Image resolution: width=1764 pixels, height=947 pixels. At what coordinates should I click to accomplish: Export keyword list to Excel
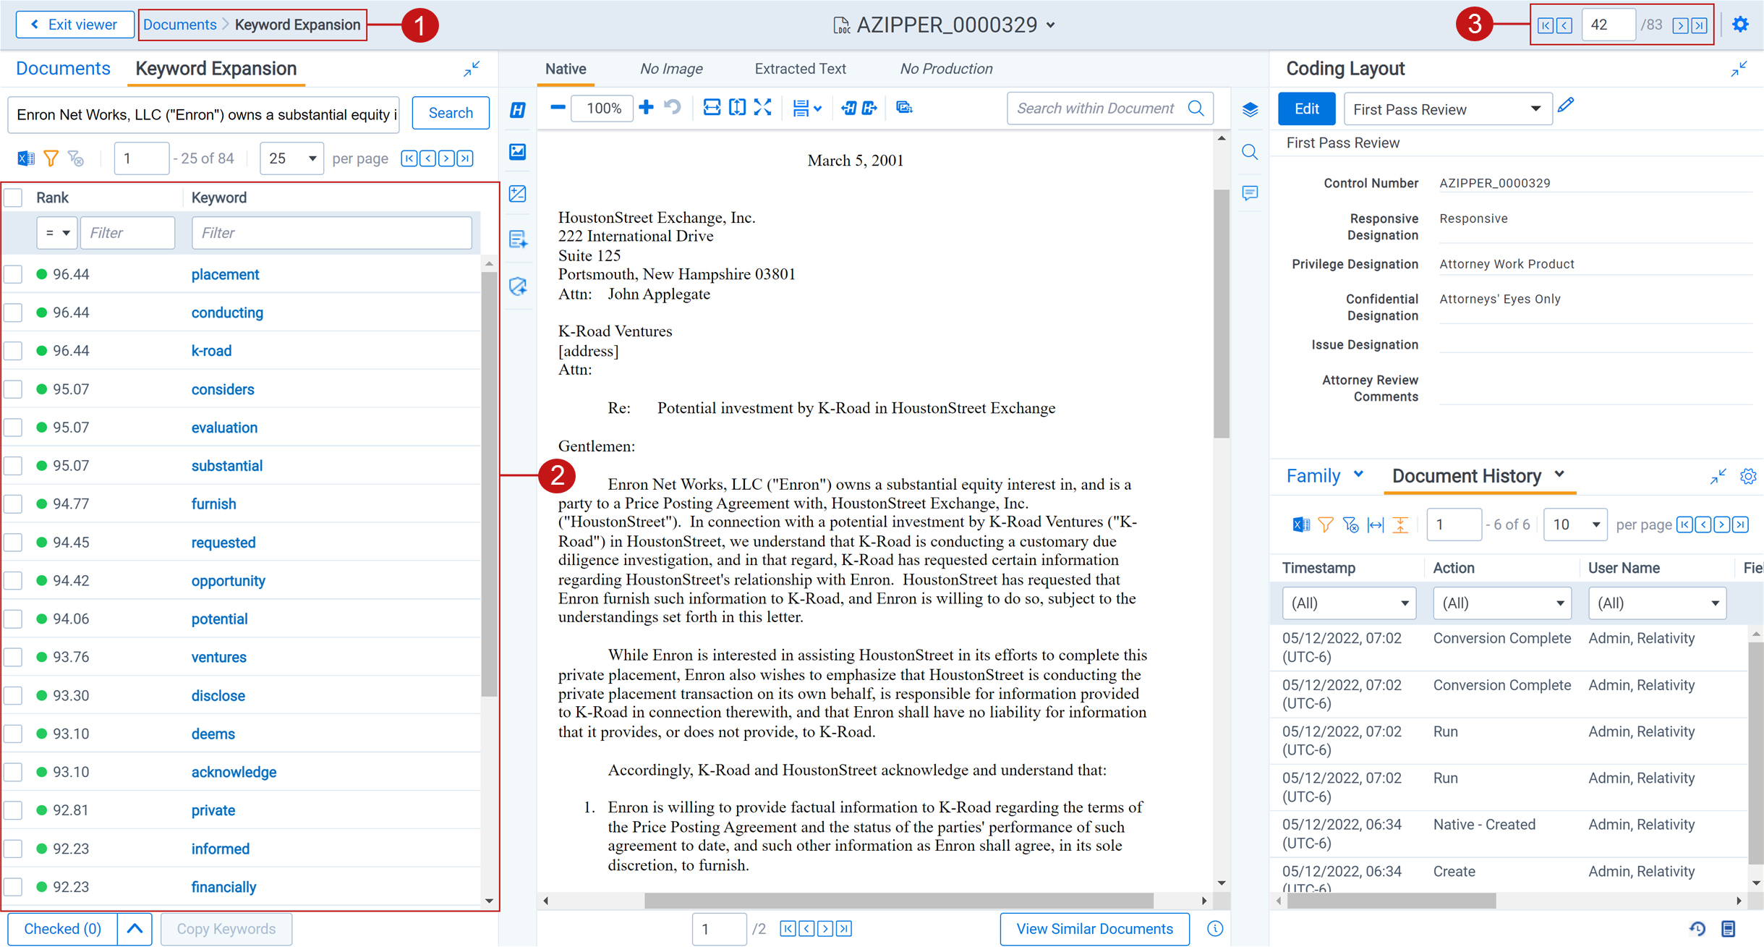[x=26, y=158]
